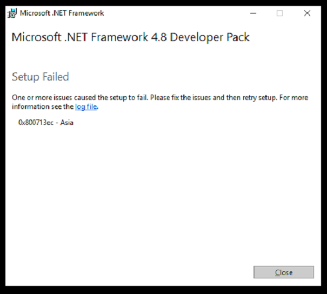This screenshot has height=294, width=327.
Task: Click the blank white area of the dialog
Action: point(163,188)
